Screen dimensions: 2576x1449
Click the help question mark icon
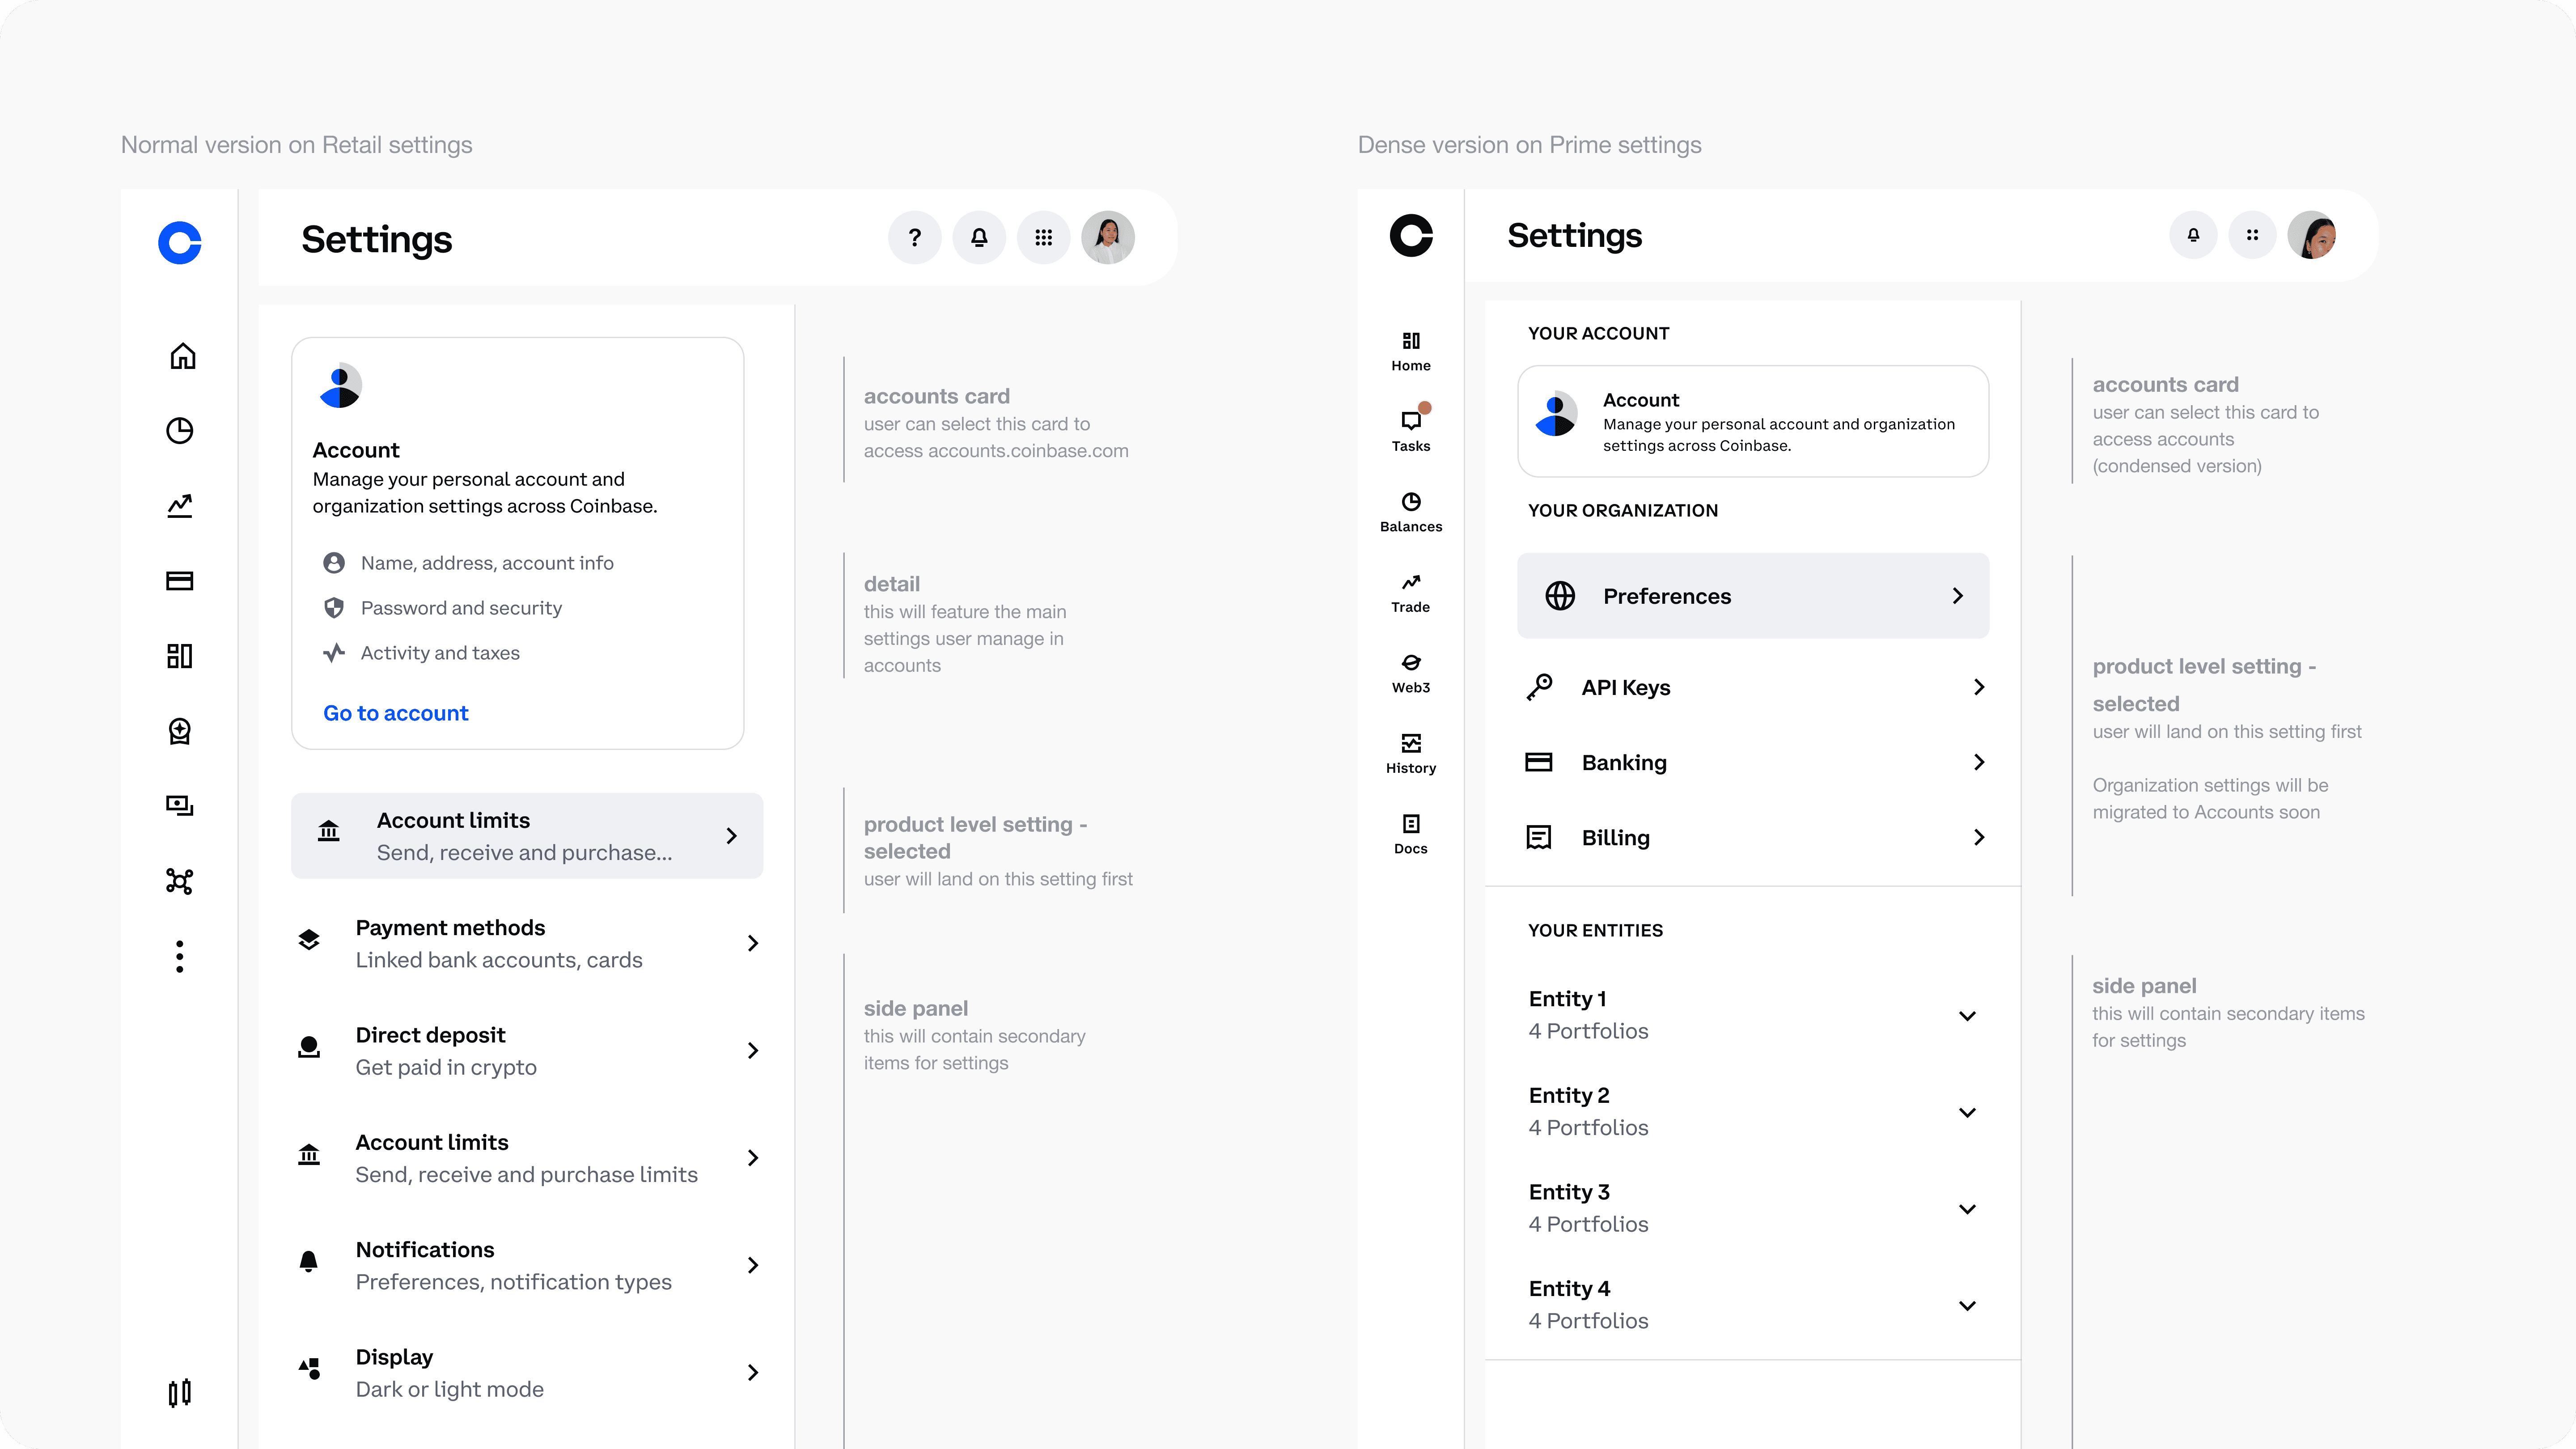click(x=914, y=238)
